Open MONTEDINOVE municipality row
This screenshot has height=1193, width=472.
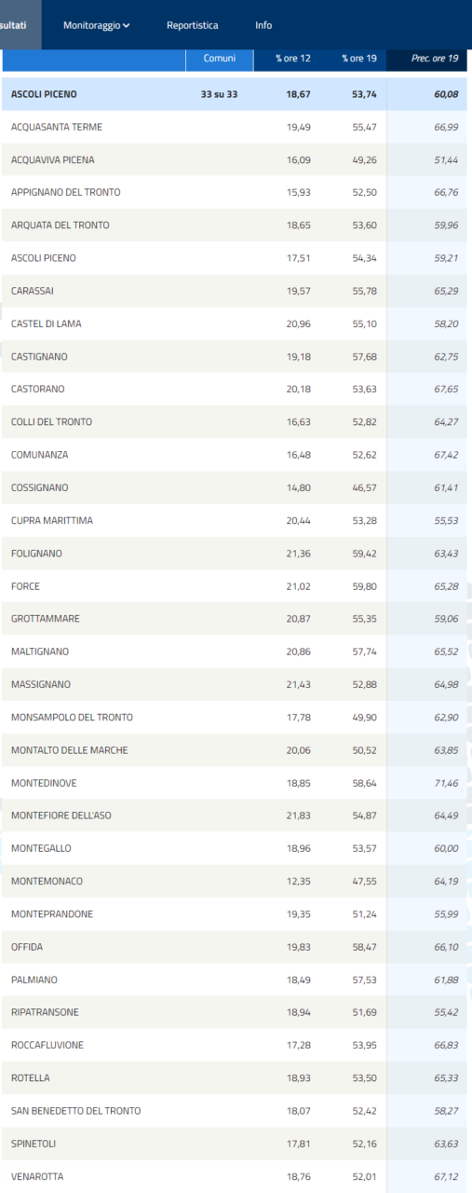(x=235, y=783)
